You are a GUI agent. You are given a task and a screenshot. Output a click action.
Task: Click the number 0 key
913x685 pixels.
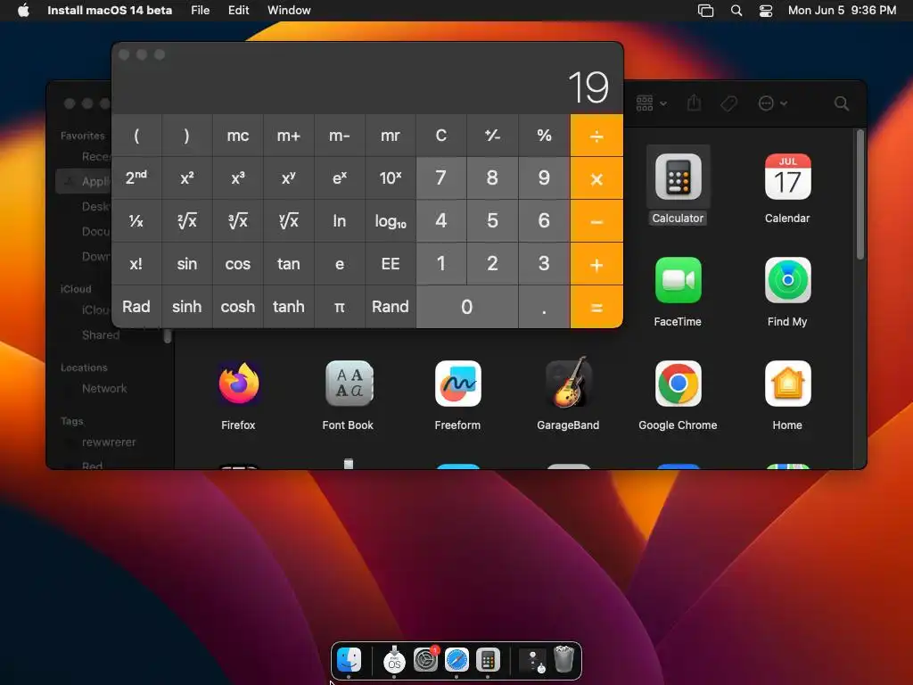(467, 307)
